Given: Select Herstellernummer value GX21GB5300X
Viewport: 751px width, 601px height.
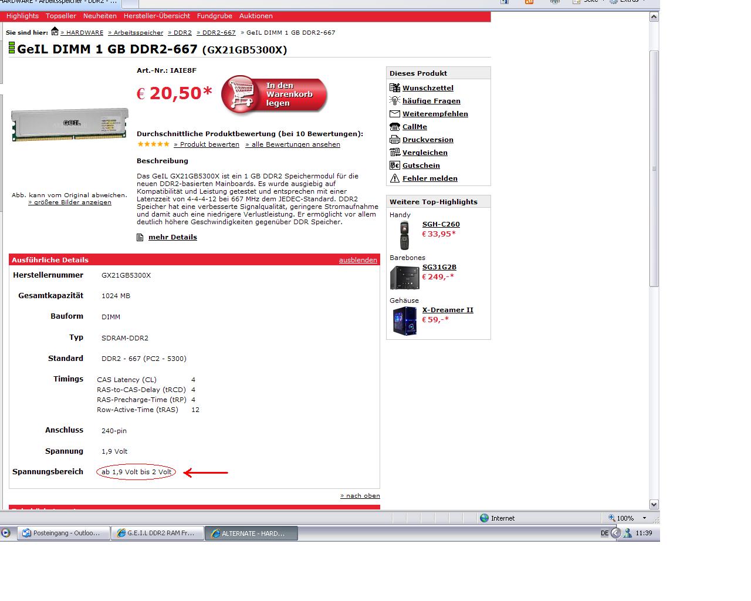Looking at the screenshot, I should tap(126, 275).
